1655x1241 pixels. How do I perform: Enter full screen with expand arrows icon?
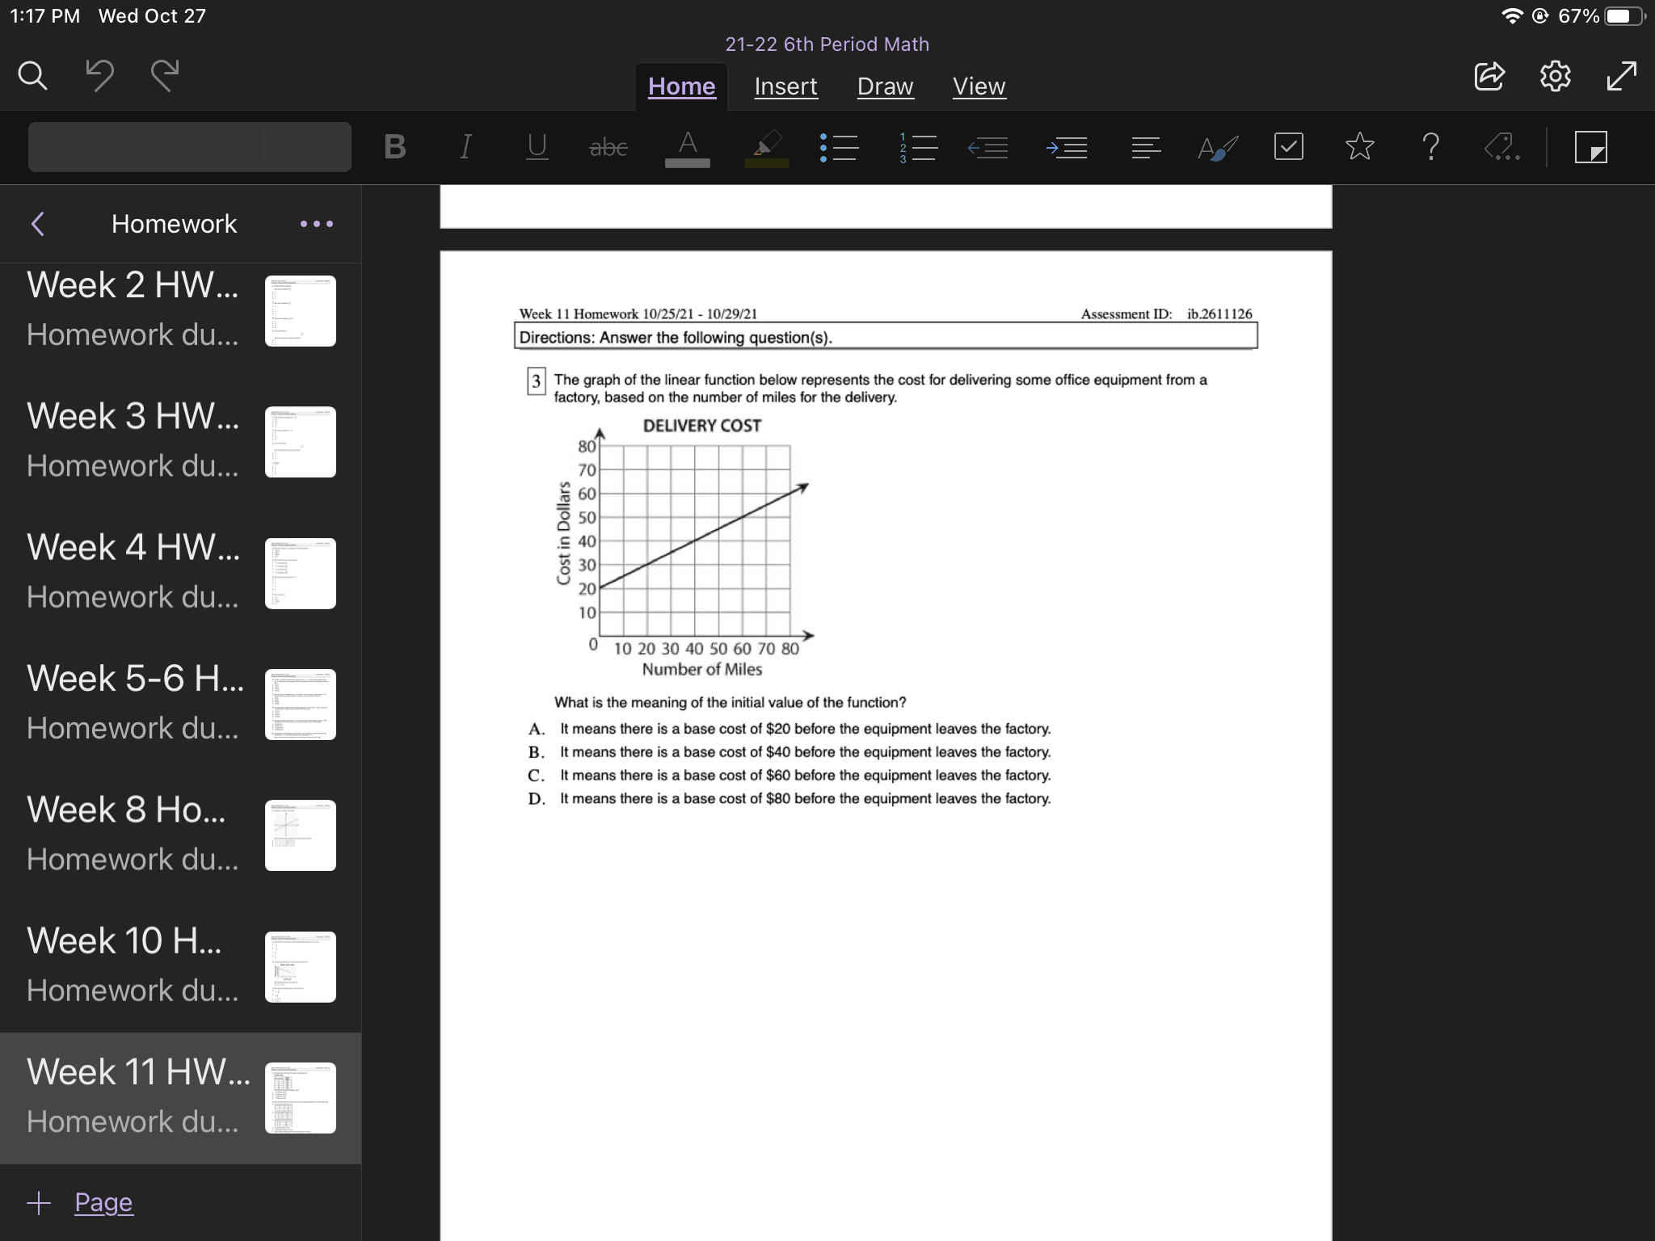coord(1621,76)
